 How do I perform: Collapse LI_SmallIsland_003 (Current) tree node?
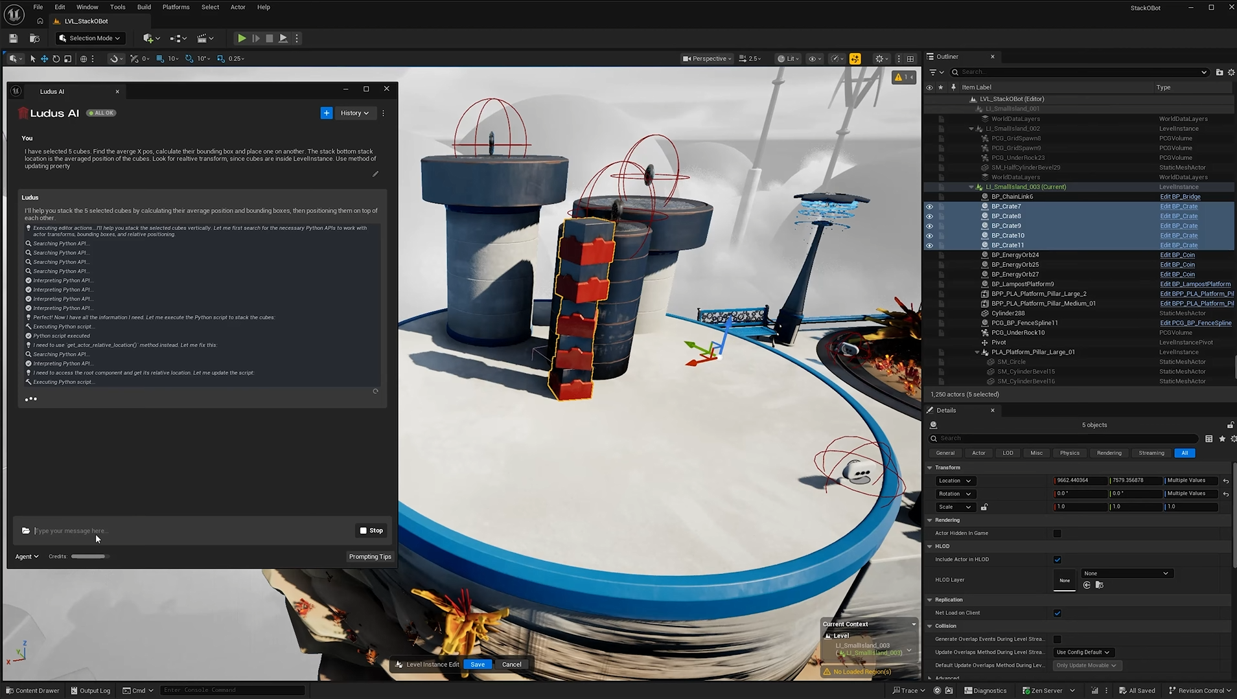coord(971,187)
